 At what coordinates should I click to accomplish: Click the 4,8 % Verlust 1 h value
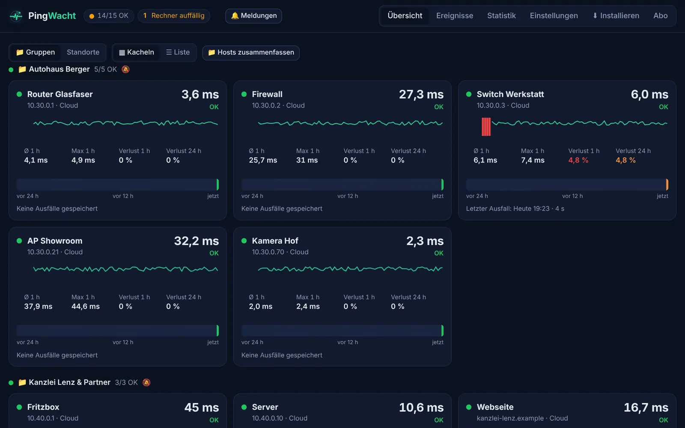click(x=578, y=160)
